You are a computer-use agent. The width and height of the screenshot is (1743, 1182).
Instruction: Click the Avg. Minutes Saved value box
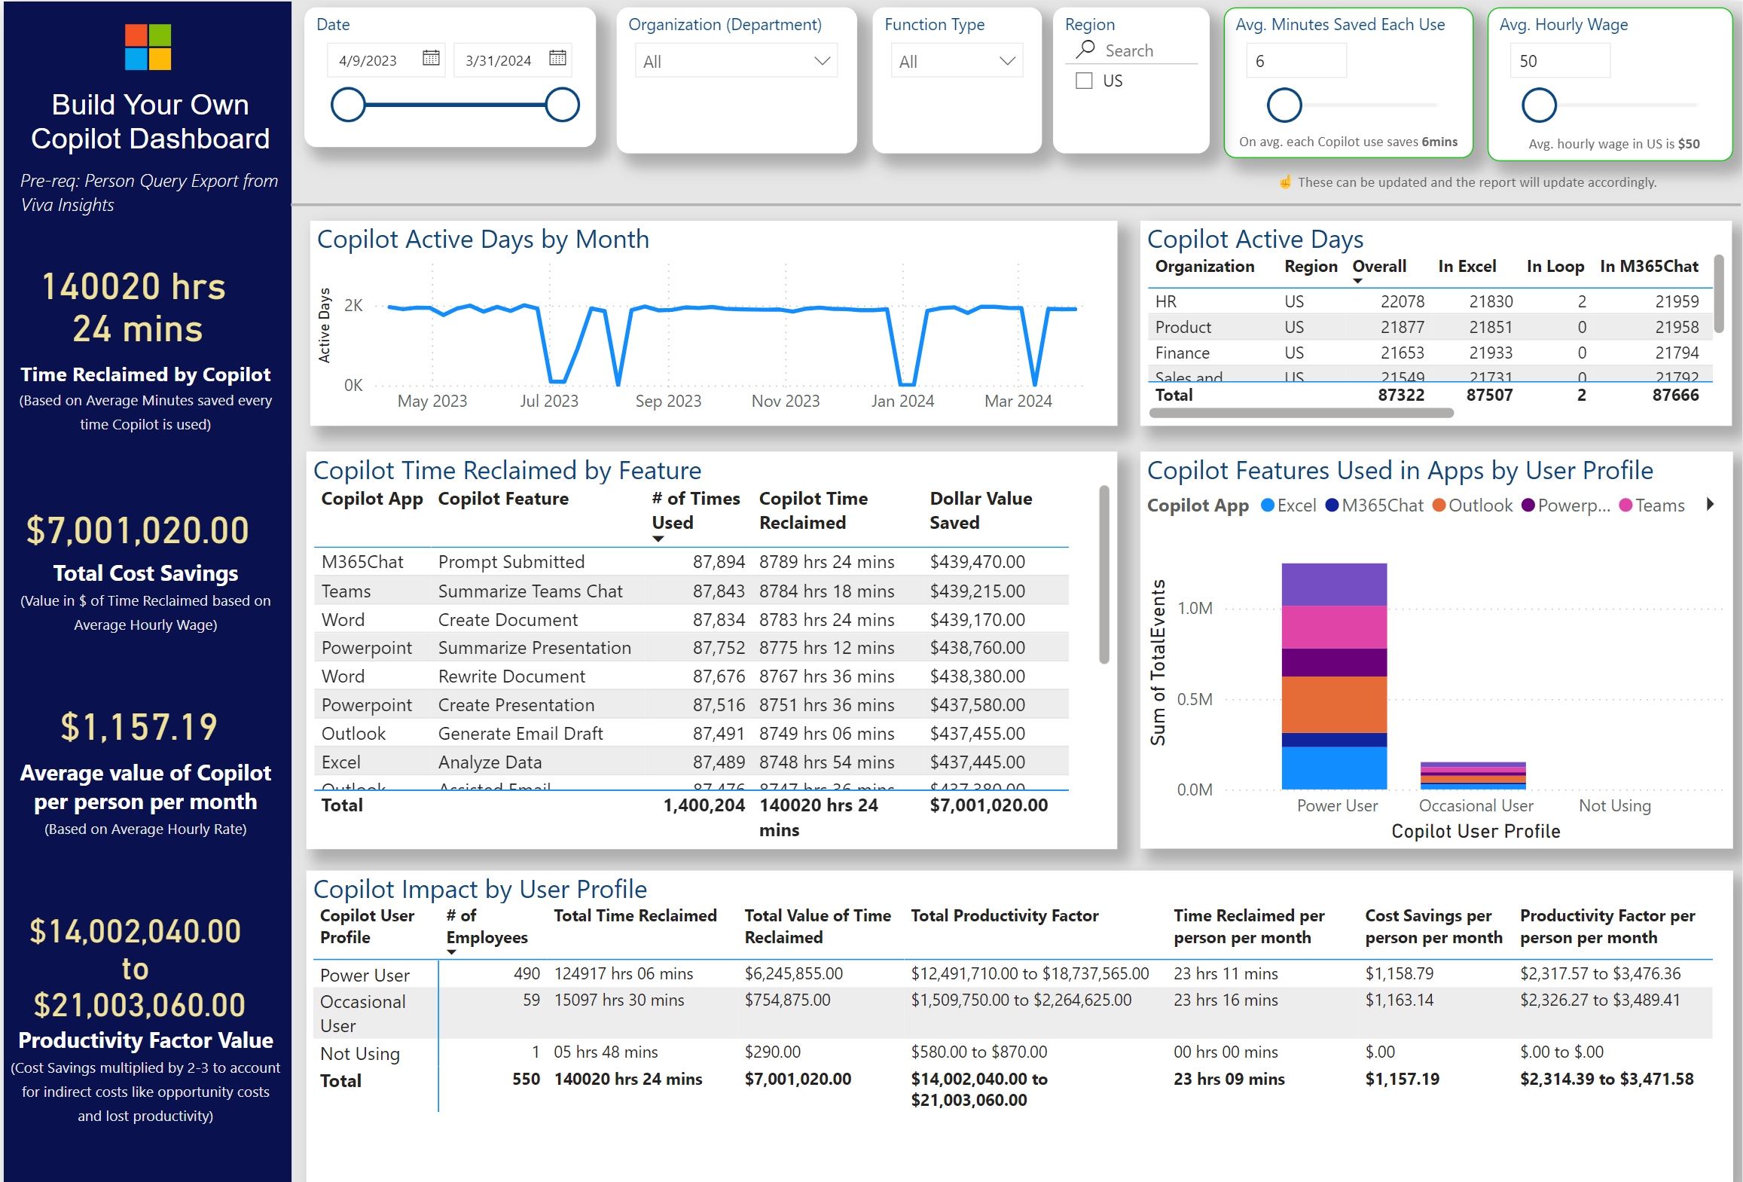click(x=1296, y=60)
